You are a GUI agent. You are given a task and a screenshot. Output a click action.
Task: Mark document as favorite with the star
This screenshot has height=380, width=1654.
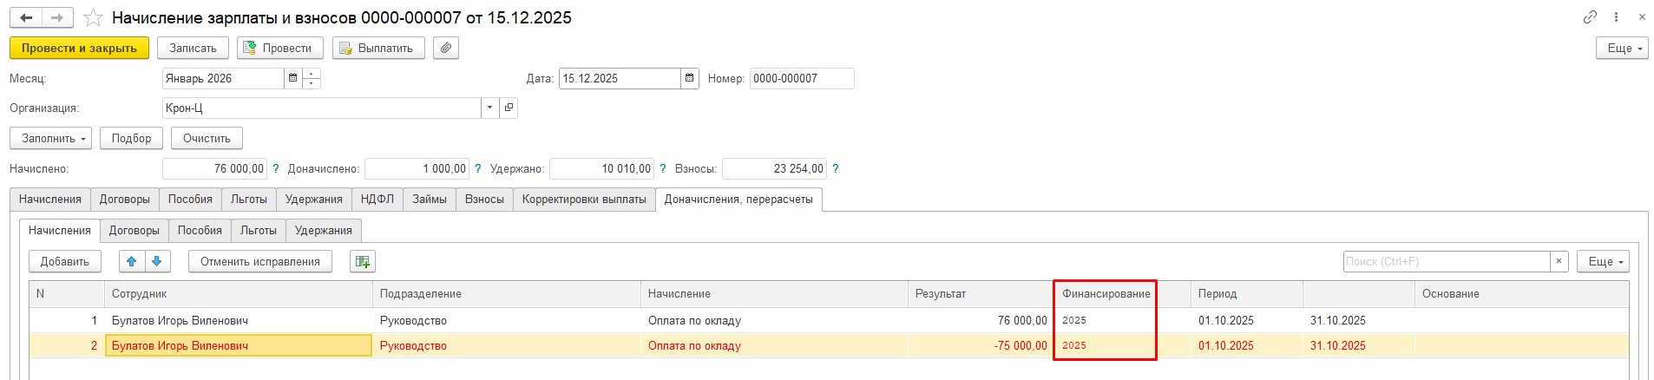[93, 18]
